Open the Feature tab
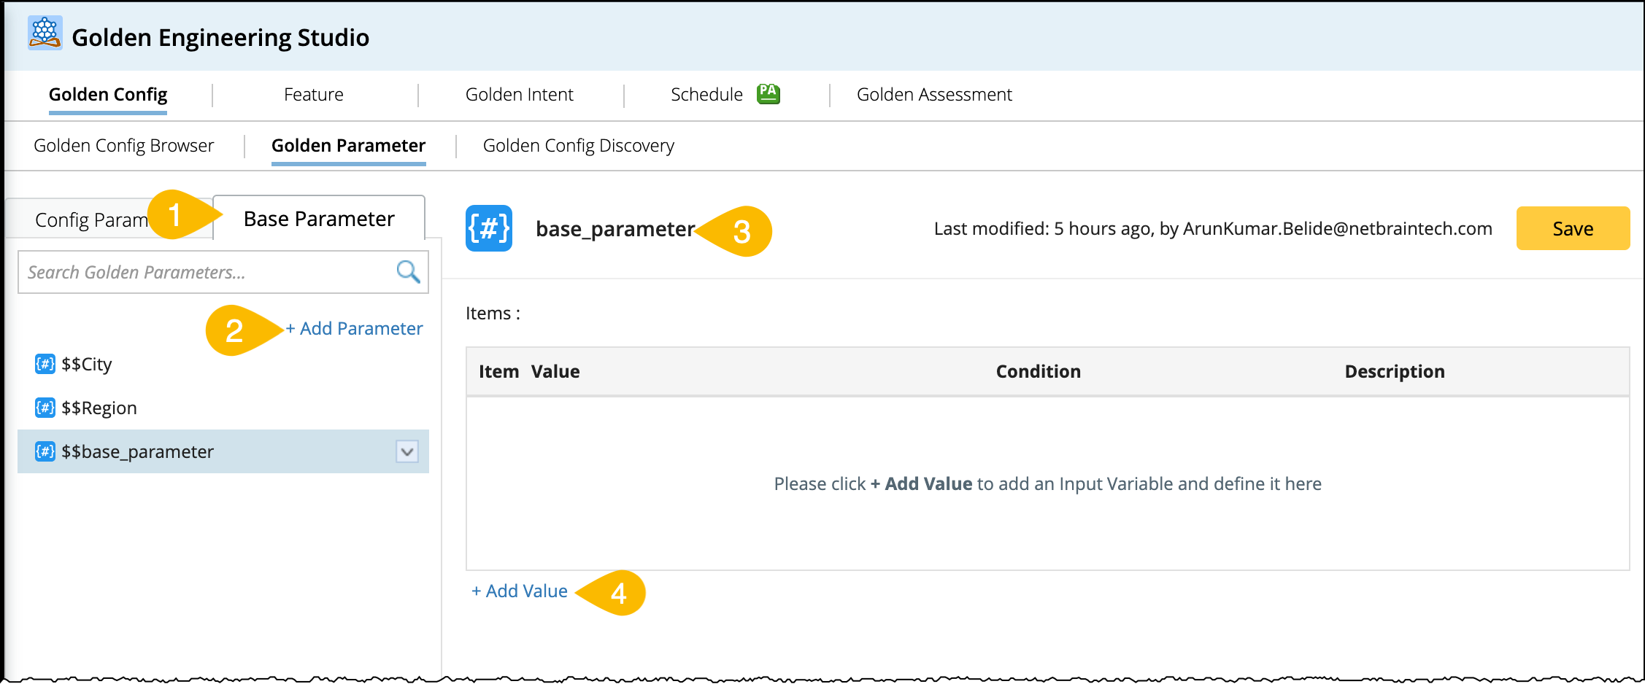 pyautogui.click(x=313, y=95)
